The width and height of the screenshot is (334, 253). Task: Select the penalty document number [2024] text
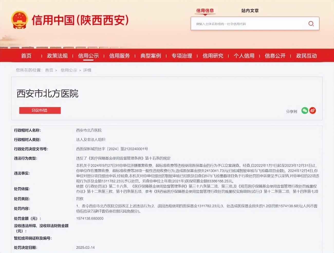point(112,149)
